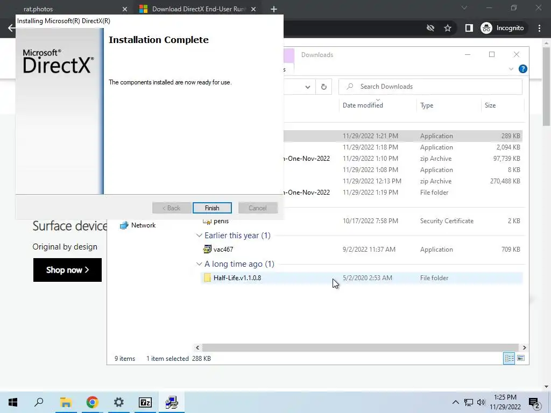The width and height of the screenshot is (551, 413).
Task: Click the Finish button in DirectX installer
Action: click(x=212, y=208)
